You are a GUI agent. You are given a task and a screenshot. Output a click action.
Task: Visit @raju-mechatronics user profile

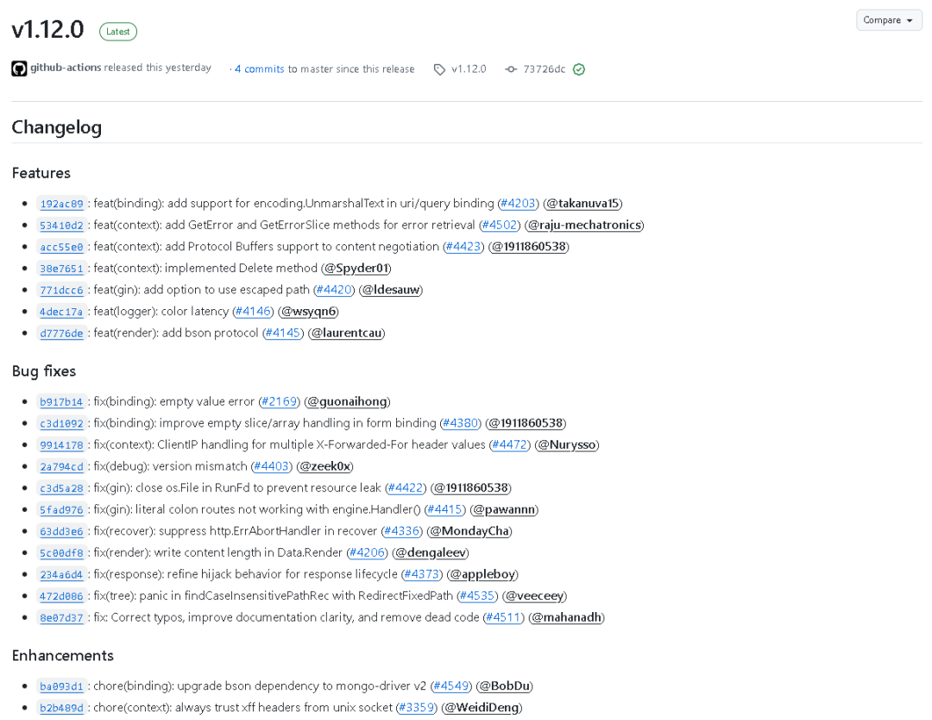pyautogui.click(x=584, y=225)
